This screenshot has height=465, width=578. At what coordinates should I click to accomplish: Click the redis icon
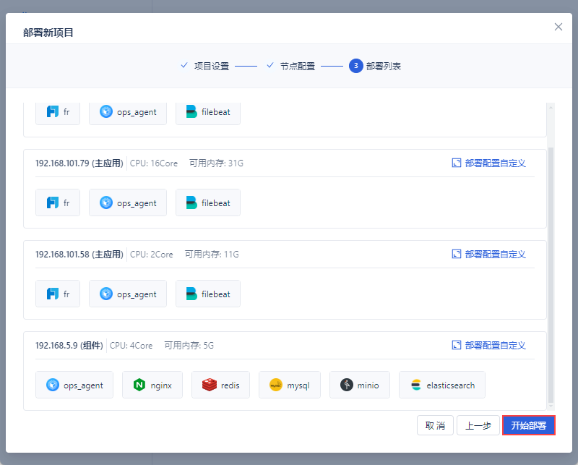click(x=210, y=385)
